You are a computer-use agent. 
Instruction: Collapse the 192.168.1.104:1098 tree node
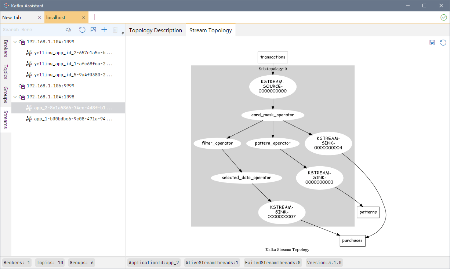(15, 97)
